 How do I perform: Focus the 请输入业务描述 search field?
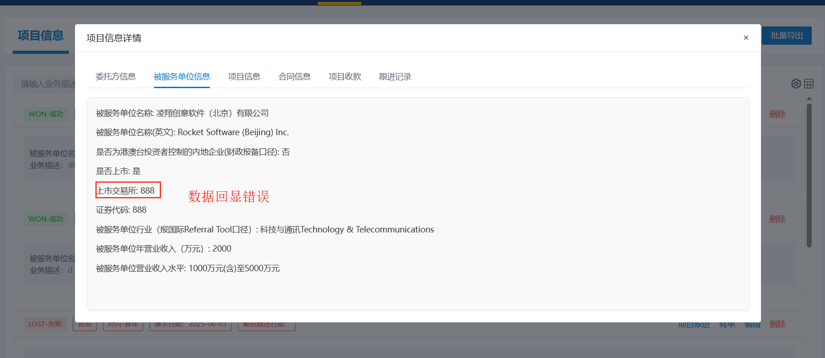point(45,84)
